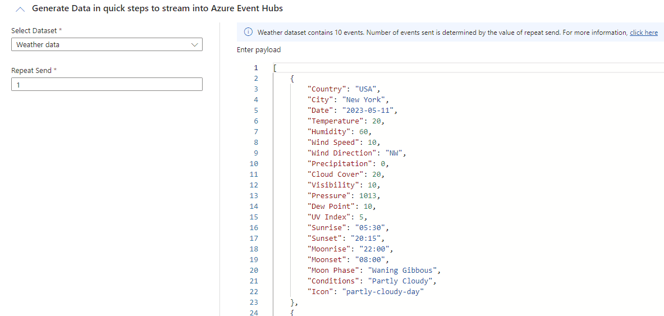This screenshot has height=316, width=664.
Task: Click the 'Enter payload' label
Action: (259, 50)
